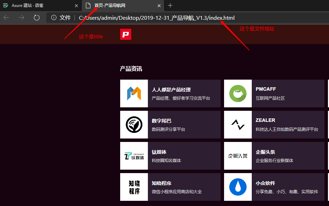
Task: Open the 企服头条 link title
Action: click(265, 152)
